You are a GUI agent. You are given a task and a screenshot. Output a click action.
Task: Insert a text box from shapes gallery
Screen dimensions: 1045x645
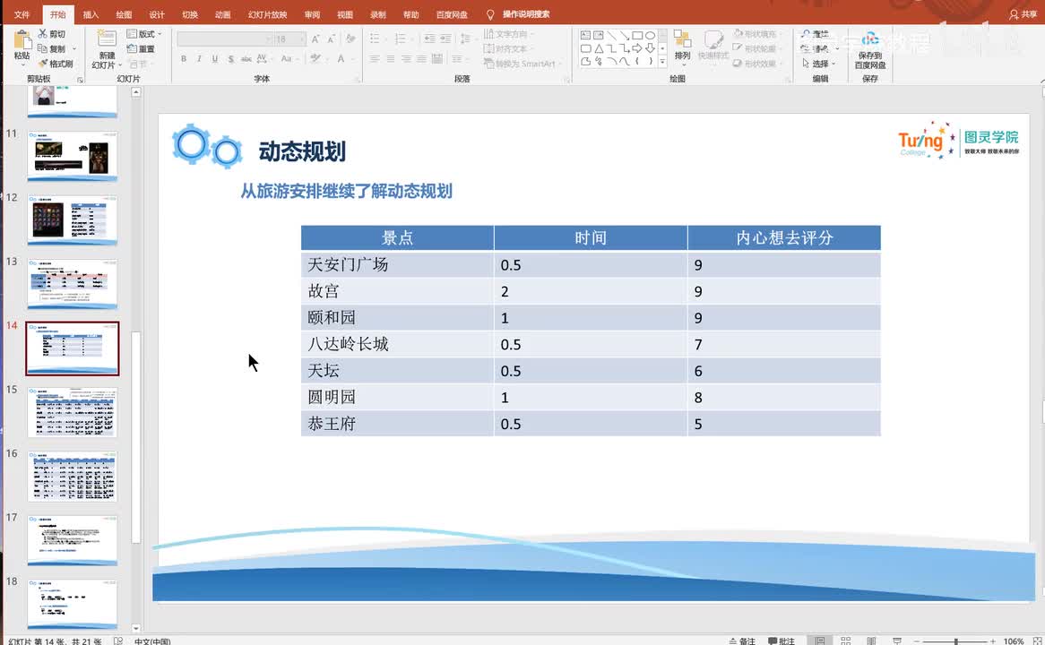coord(586,35)
